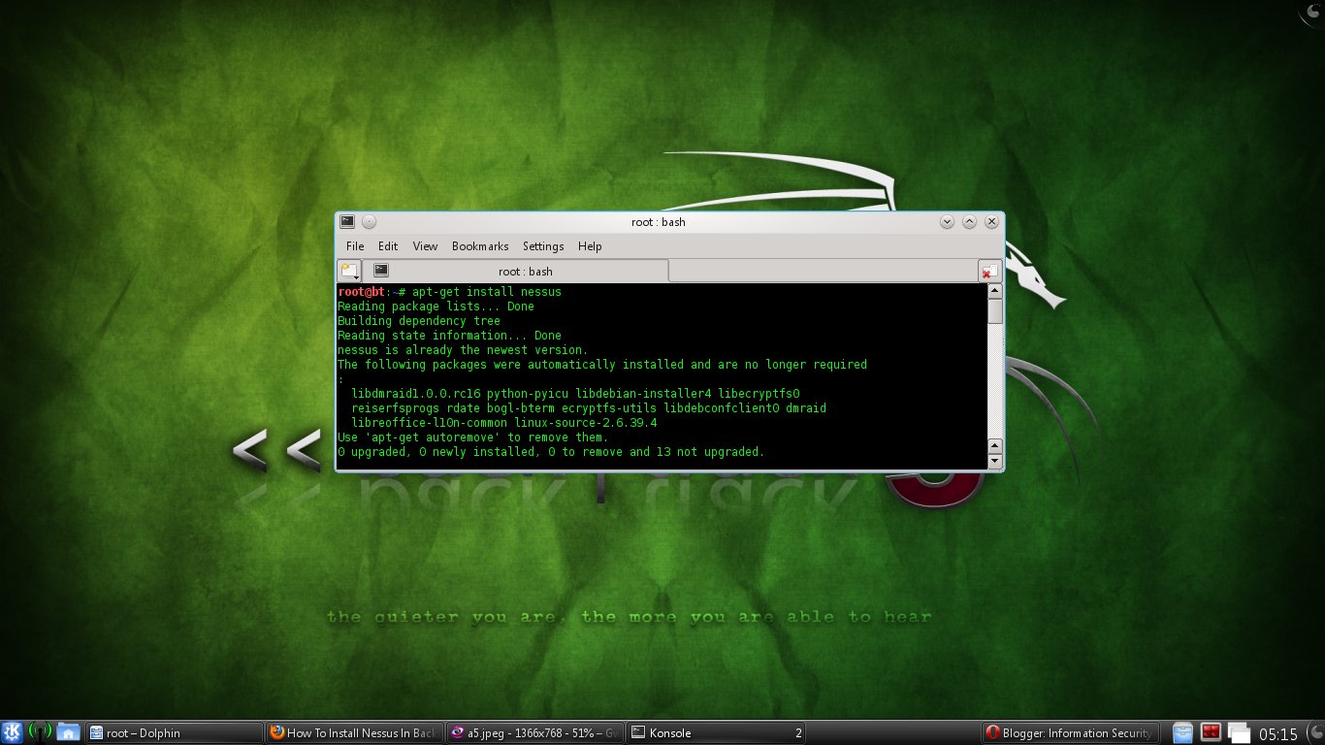1325x745 pixels.
Task: Click the '0 upgraded, 0 newly installed' summary line
Action: (551, 452)
